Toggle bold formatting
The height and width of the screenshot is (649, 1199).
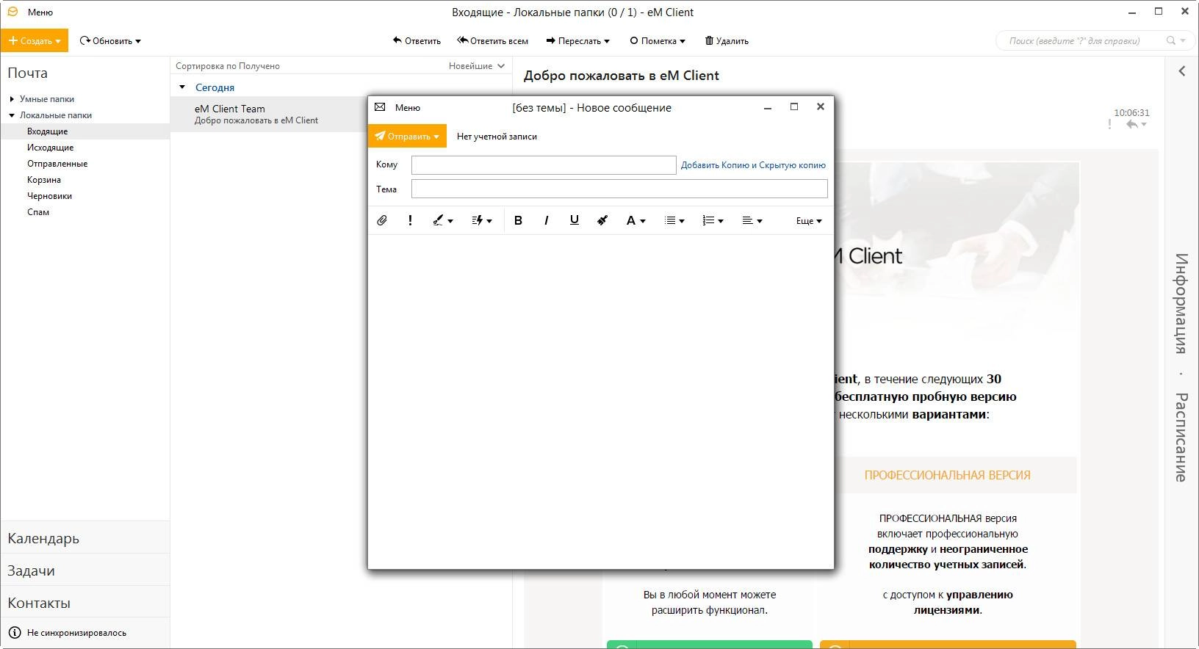(518, 220)
